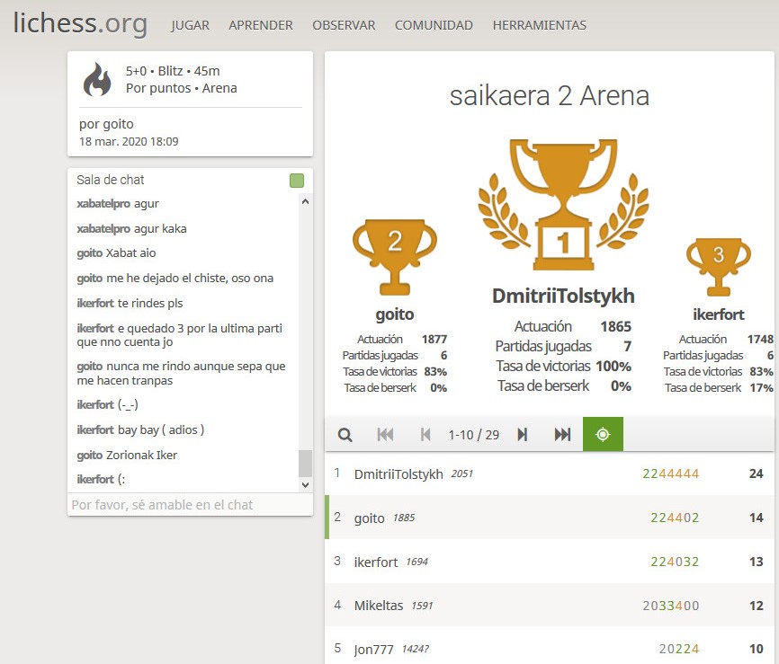The image size is (779, 664).
Task: Open the lichess.org home link
Action: point(80,24)
